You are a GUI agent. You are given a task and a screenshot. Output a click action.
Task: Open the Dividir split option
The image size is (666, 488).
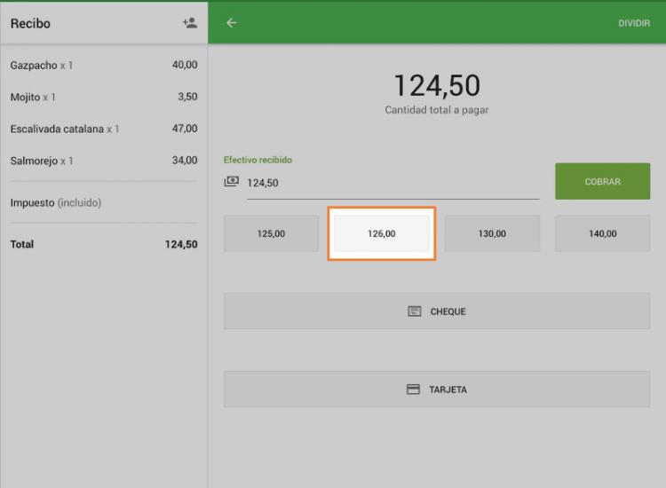[634, 23]
